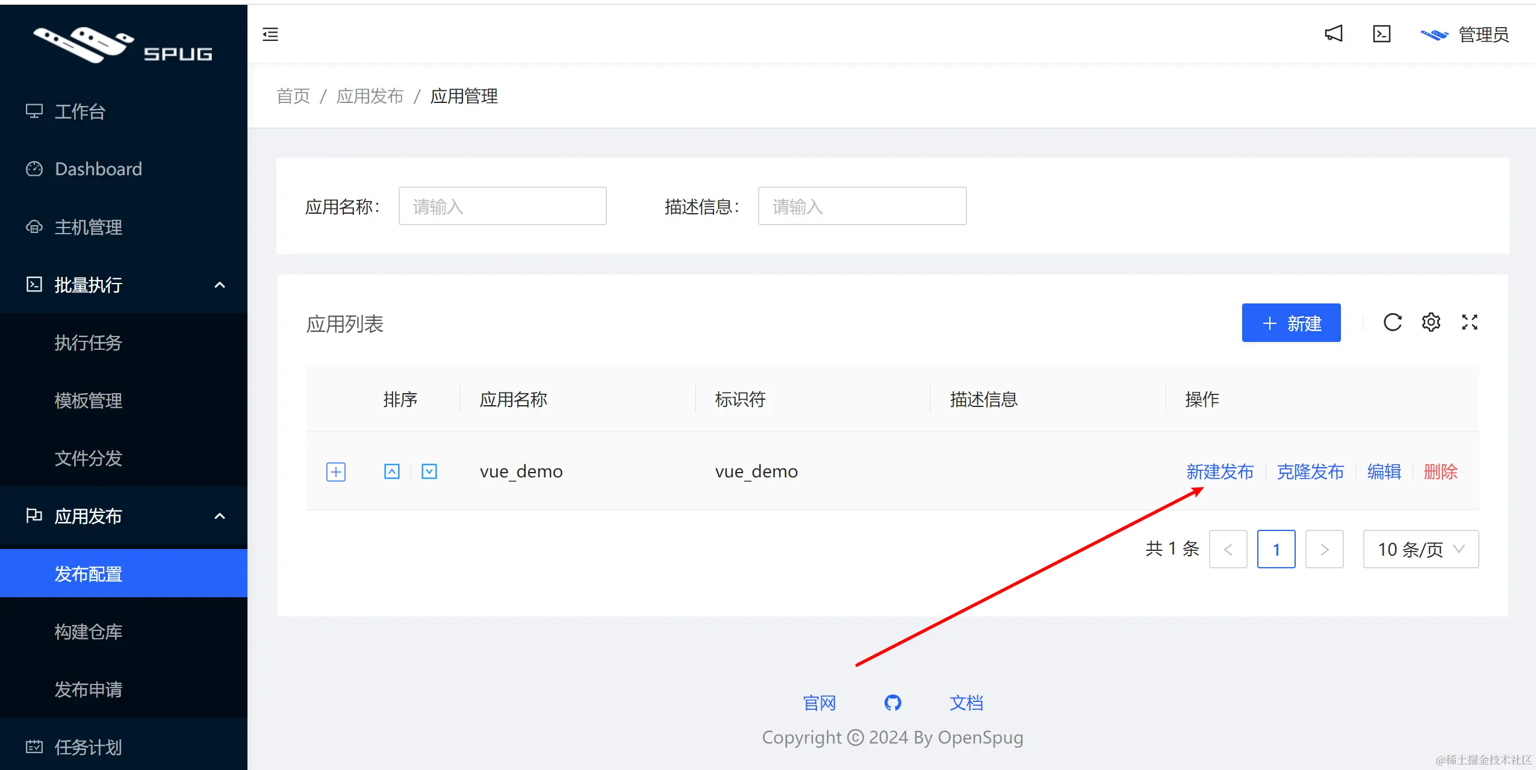
Task: Toggle fullscreen mode for the table
Action: pyautogui.click(x=1469, y=323)
